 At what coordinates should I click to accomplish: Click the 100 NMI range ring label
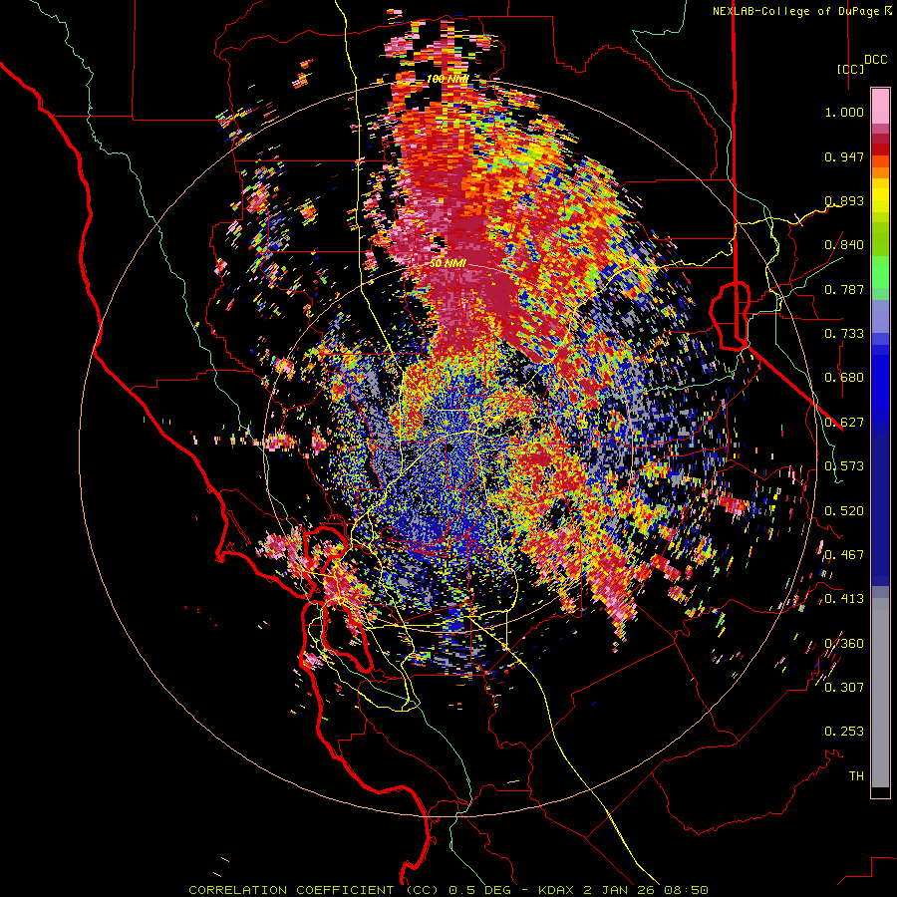[x=447, y=79]
